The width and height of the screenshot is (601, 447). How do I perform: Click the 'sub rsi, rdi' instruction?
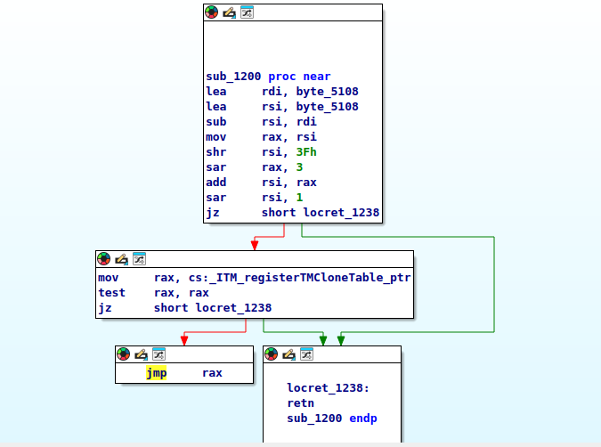click(x=261, y=121)
